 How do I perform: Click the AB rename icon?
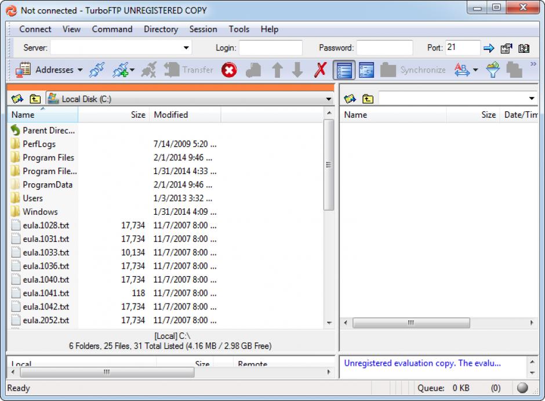tap(462, 70)
